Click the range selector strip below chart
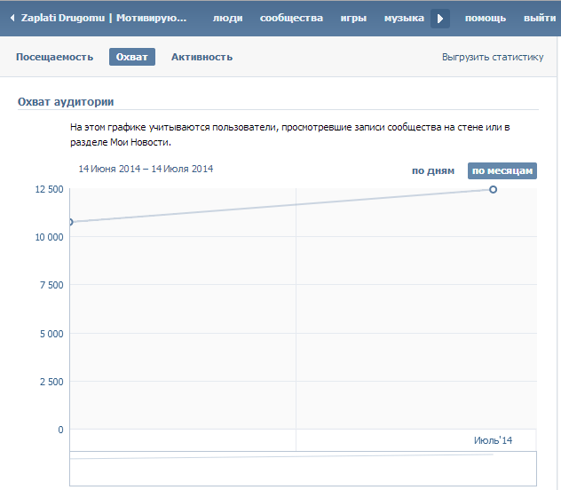This screenshot has width=561, height=490. tap(303, 468)
